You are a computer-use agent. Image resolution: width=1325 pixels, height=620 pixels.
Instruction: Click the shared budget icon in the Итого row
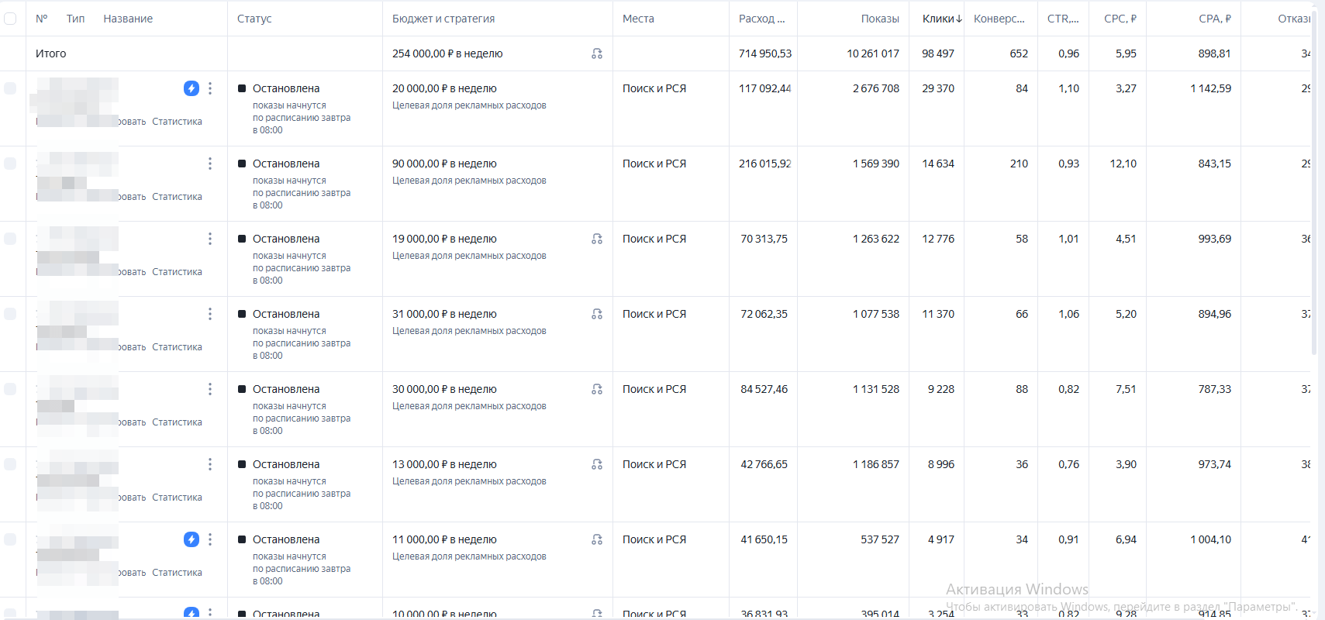click(x=597, y=53)
